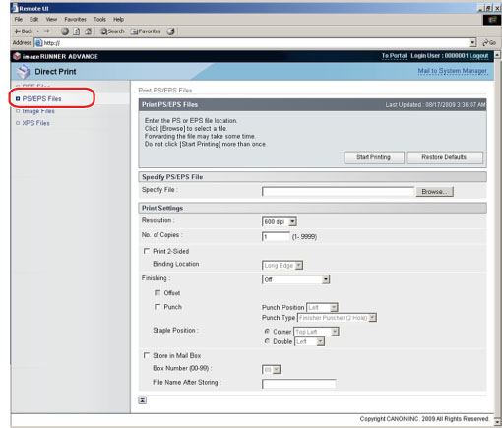
Task: Select the Double staple radio button
Action: click(x=267, y=341)
